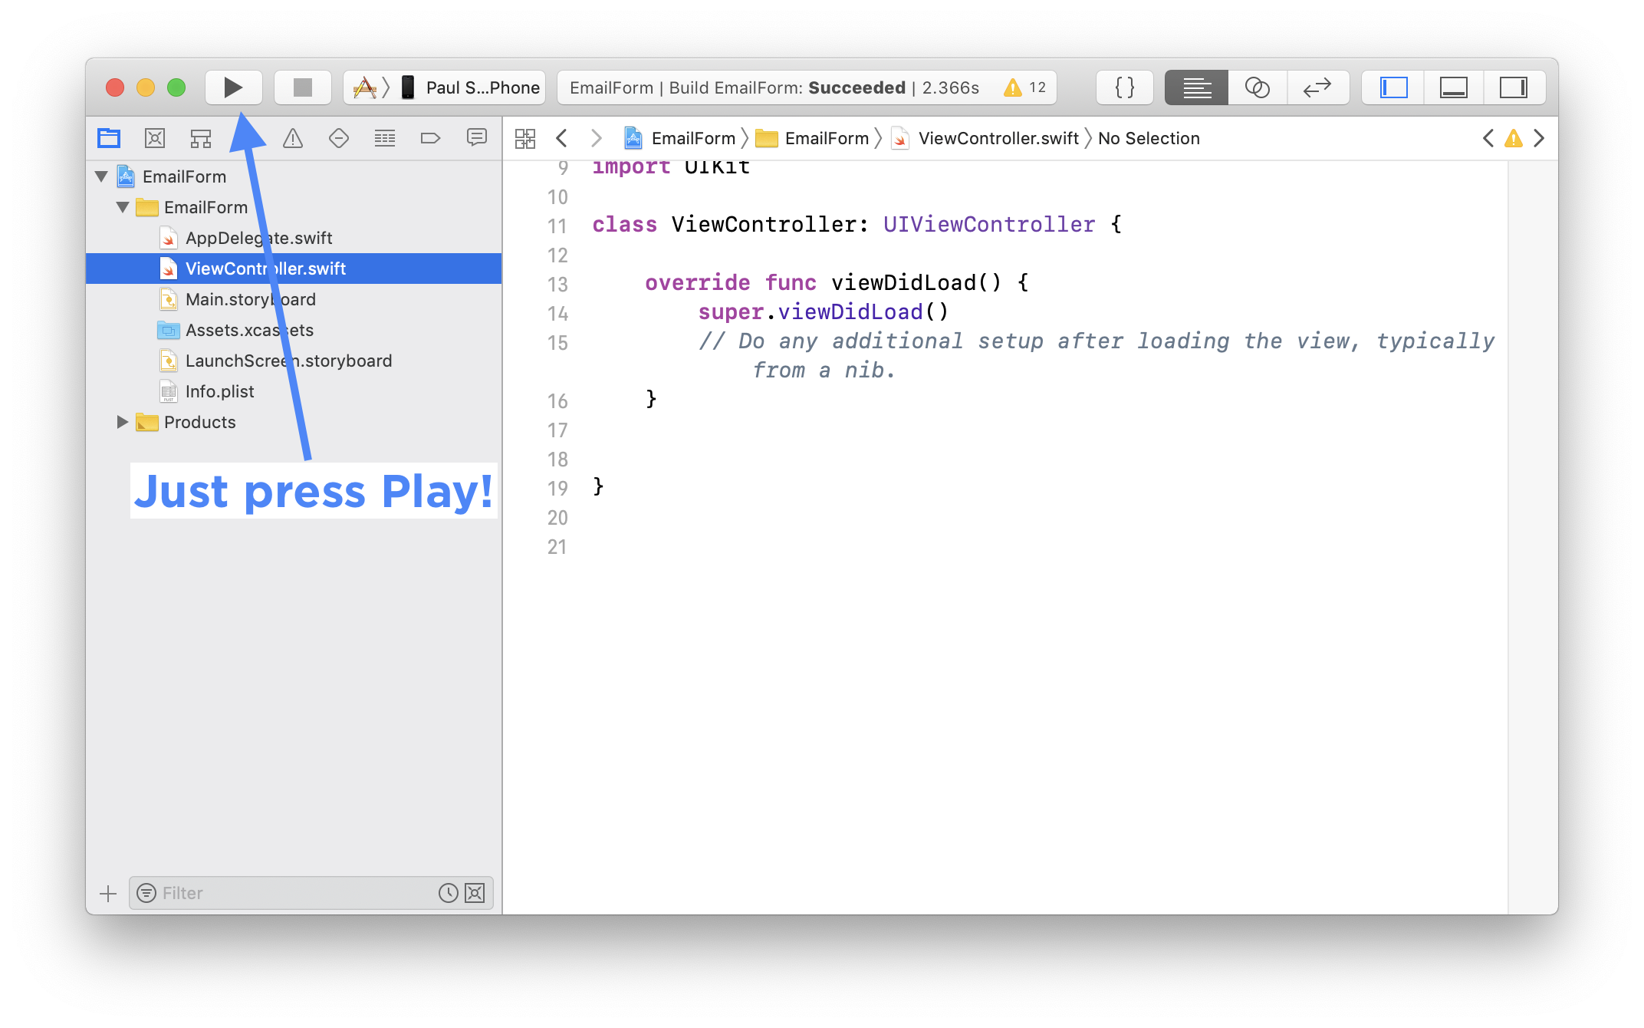Click the issue navigator warning icon

tap(291, 137)
